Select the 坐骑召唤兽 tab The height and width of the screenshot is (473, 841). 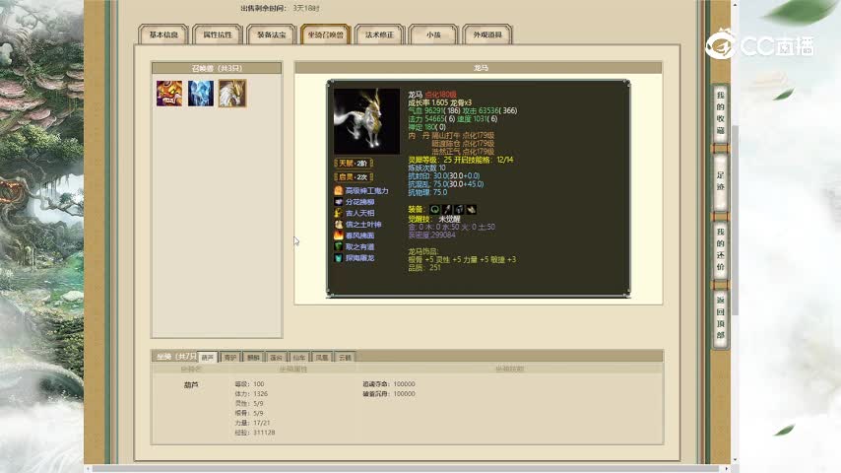pos(326,34)
